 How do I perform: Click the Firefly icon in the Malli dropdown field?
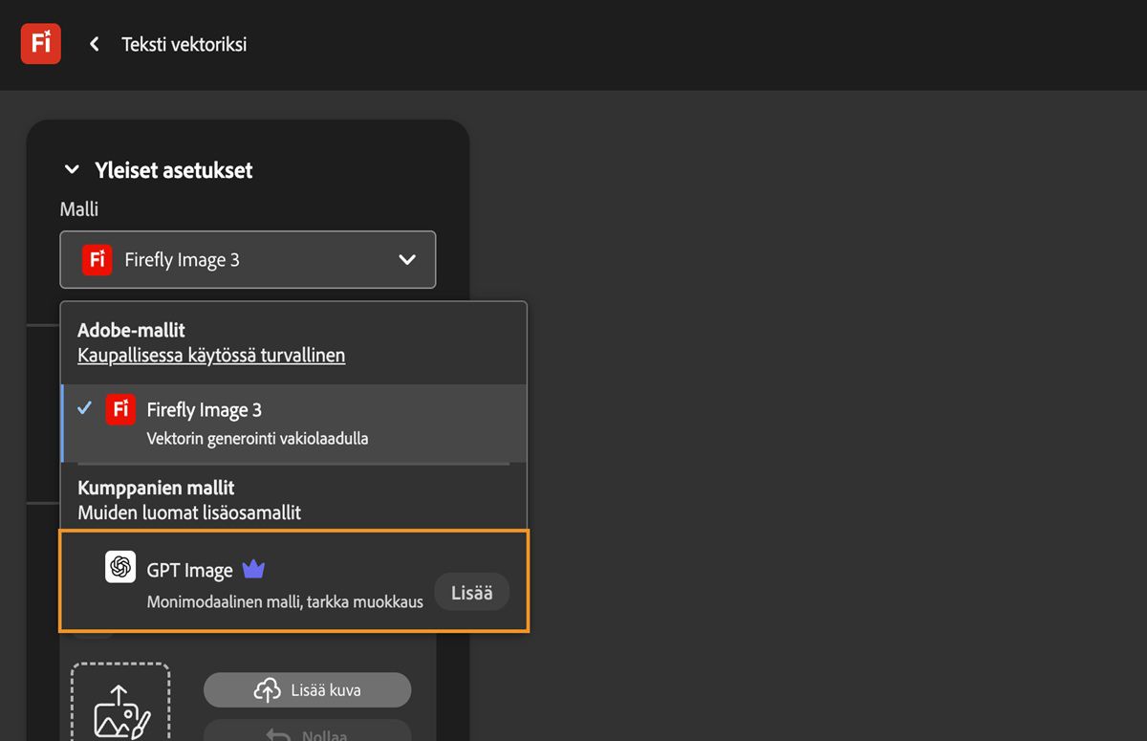point(97,259)
